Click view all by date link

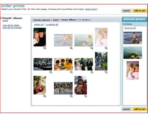pos(11,25)
